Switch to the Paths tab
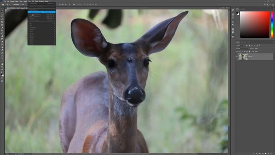The image size is (275, 155). click(x=249, y=42)
